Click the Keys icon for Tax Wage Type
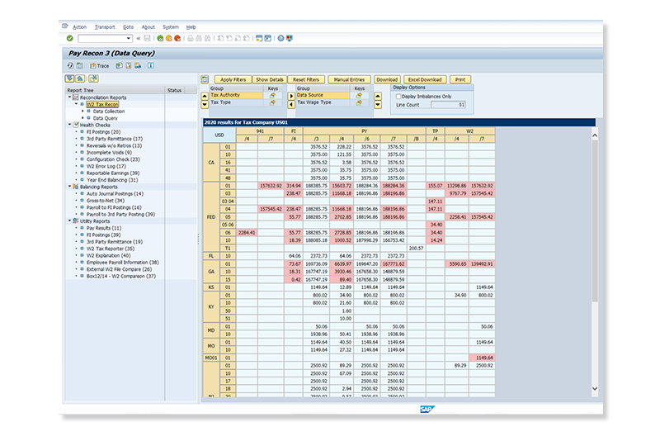This screenshot has width=660, height=441. tap(359, 102)
